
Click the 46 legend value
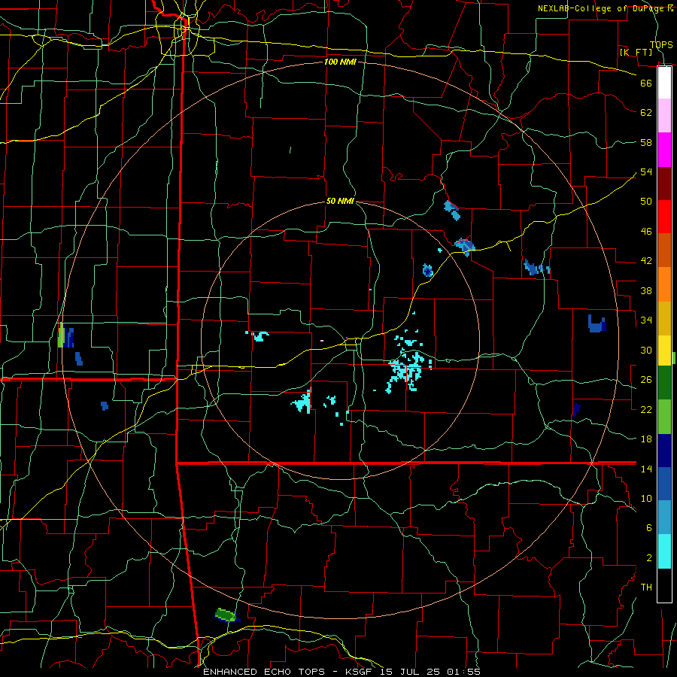pos(646,232)
